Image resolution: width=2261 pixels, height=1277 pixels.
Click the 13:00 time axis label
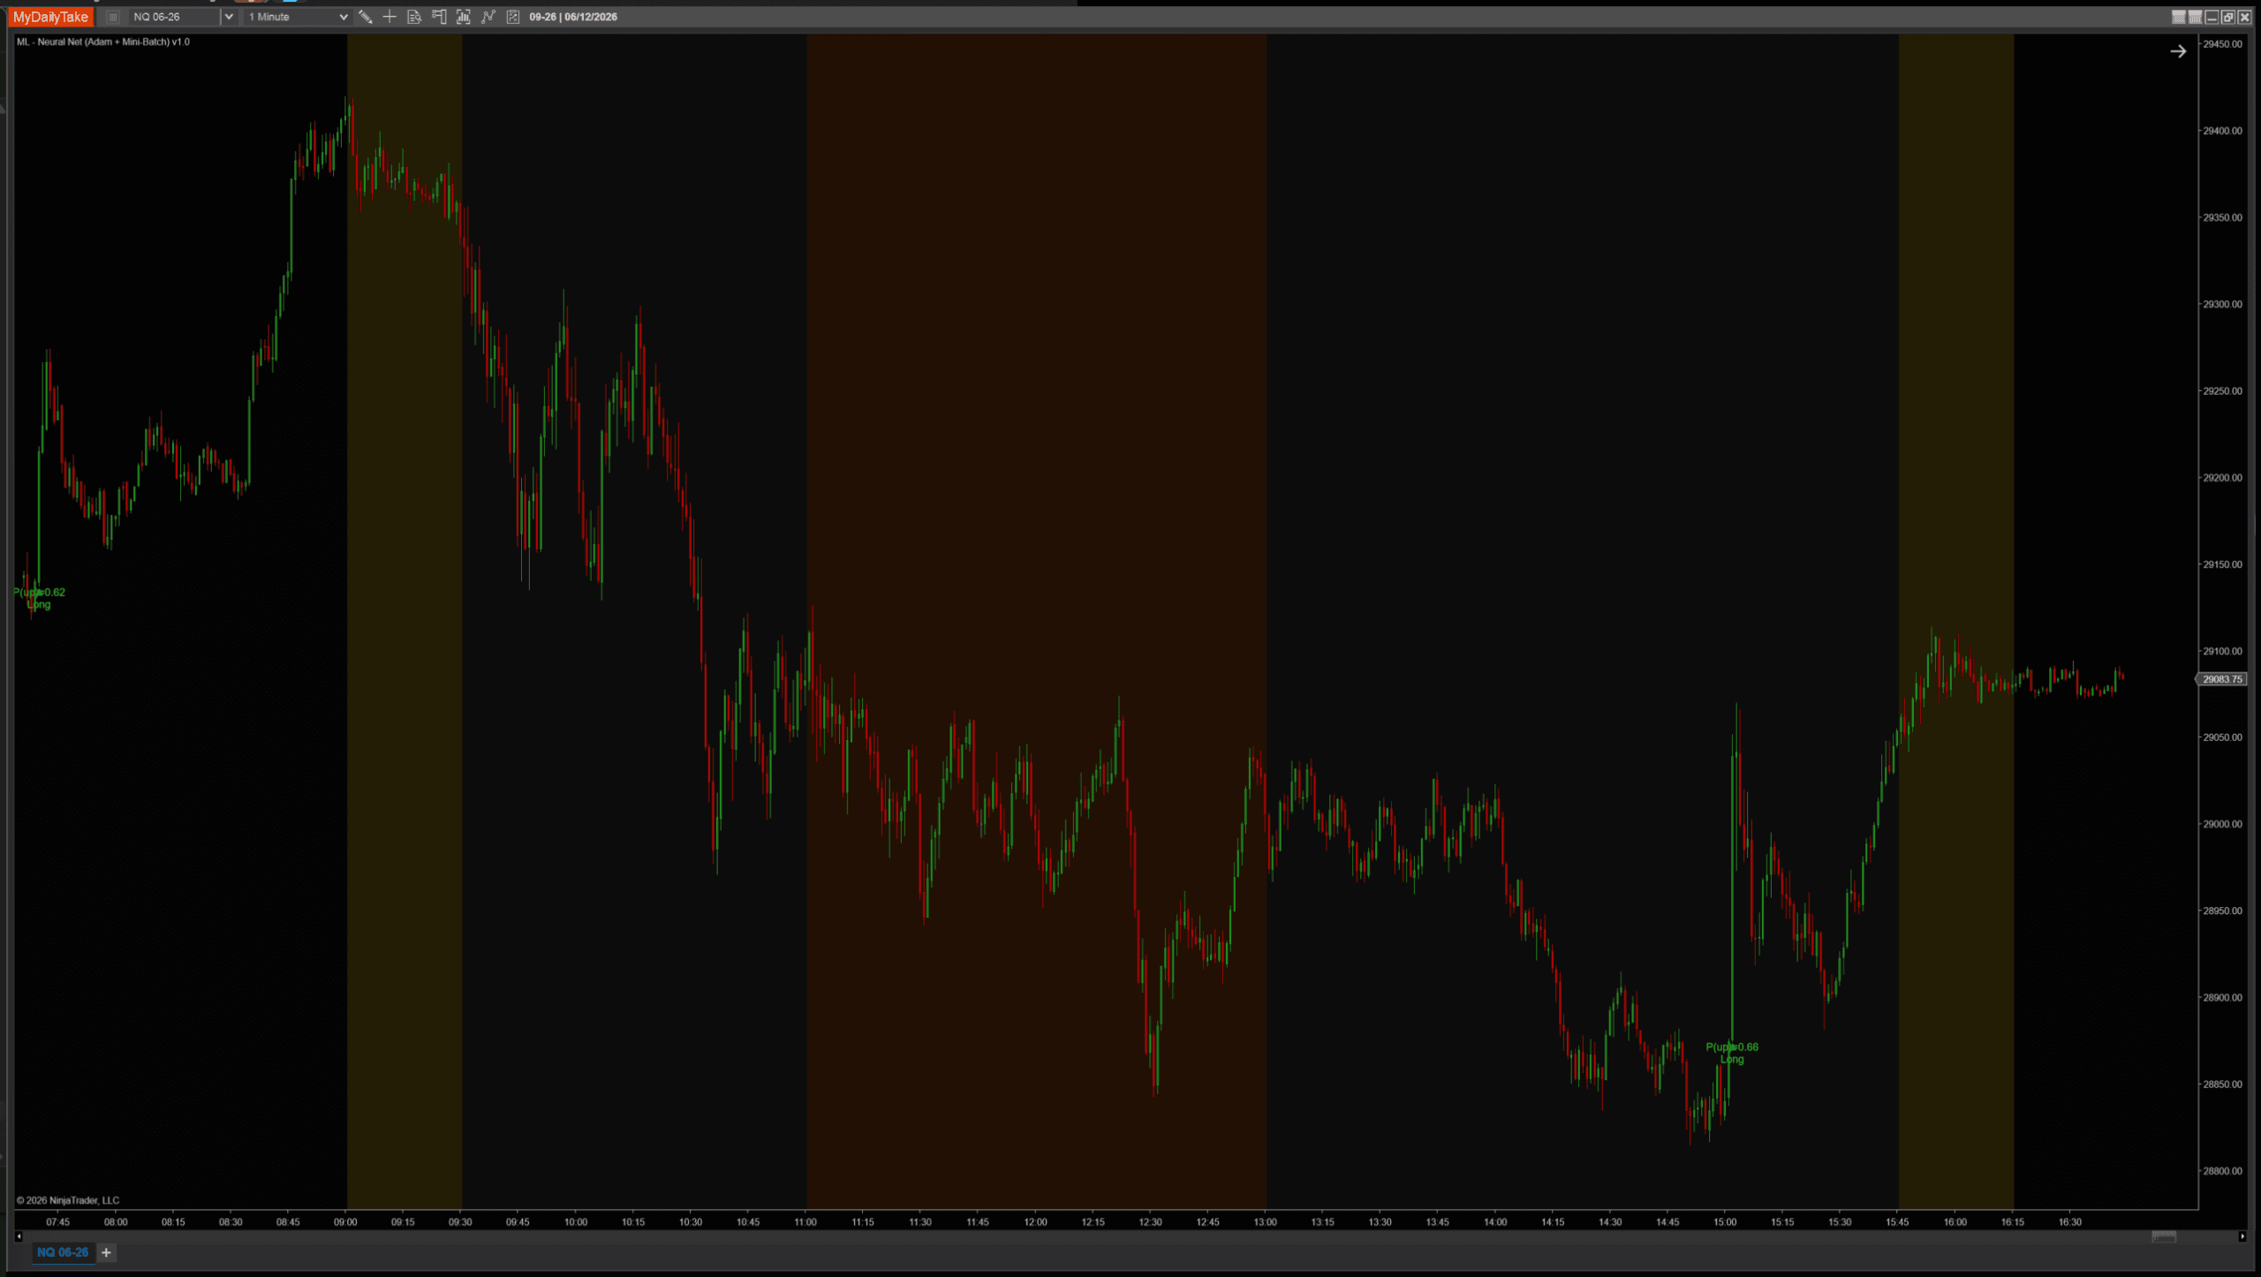[1266, 1222]
